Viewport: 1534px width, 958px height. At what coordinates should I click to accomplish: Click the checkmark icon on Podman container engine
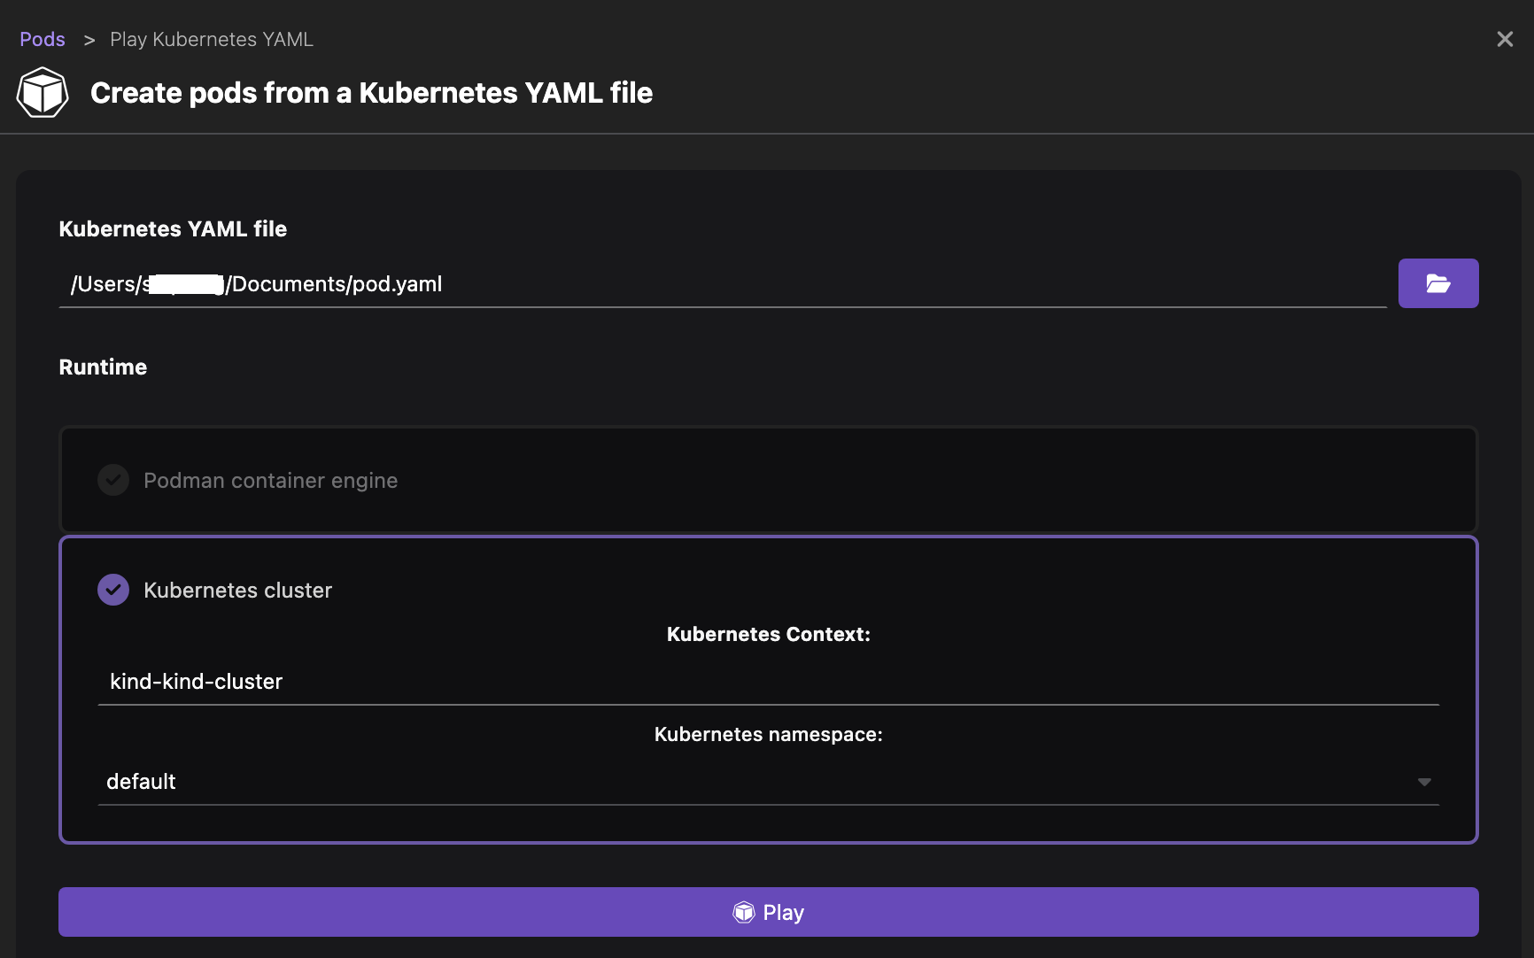click(113, 480)
